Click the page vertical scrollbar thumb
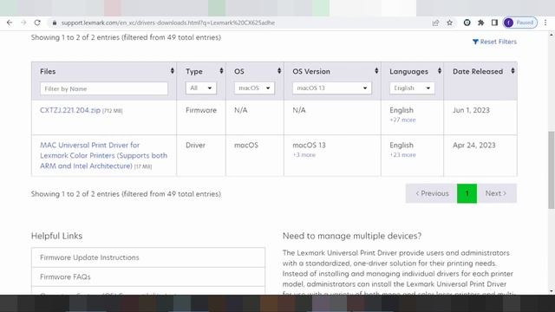 click(x=552, y=170)
